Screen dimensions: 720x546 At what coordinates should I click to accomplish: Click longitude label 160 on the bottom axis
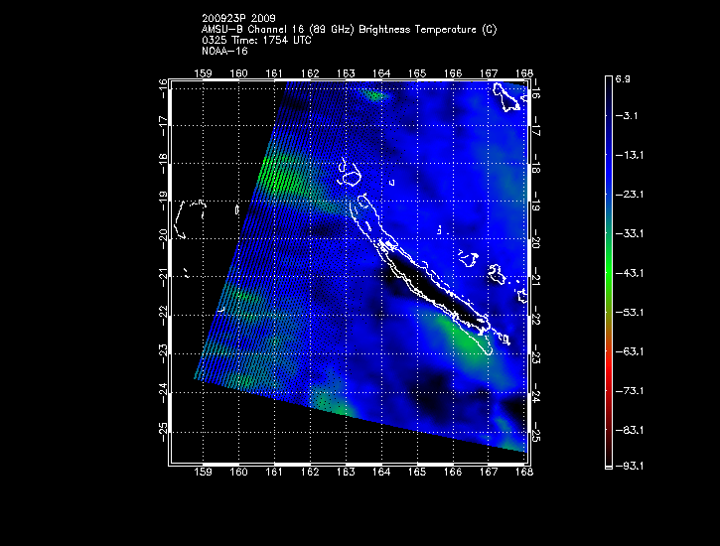[238, 472]
